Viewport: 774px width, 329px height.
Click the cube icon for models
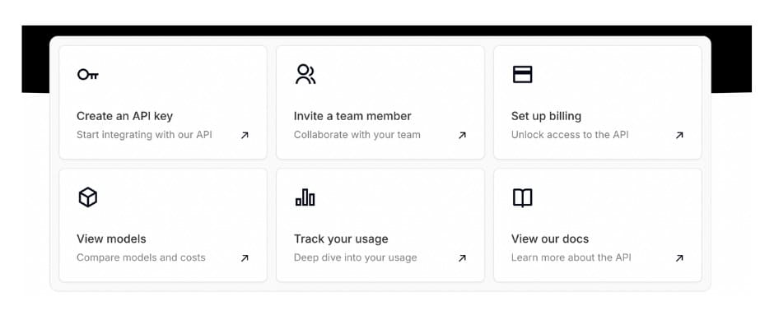88,197
